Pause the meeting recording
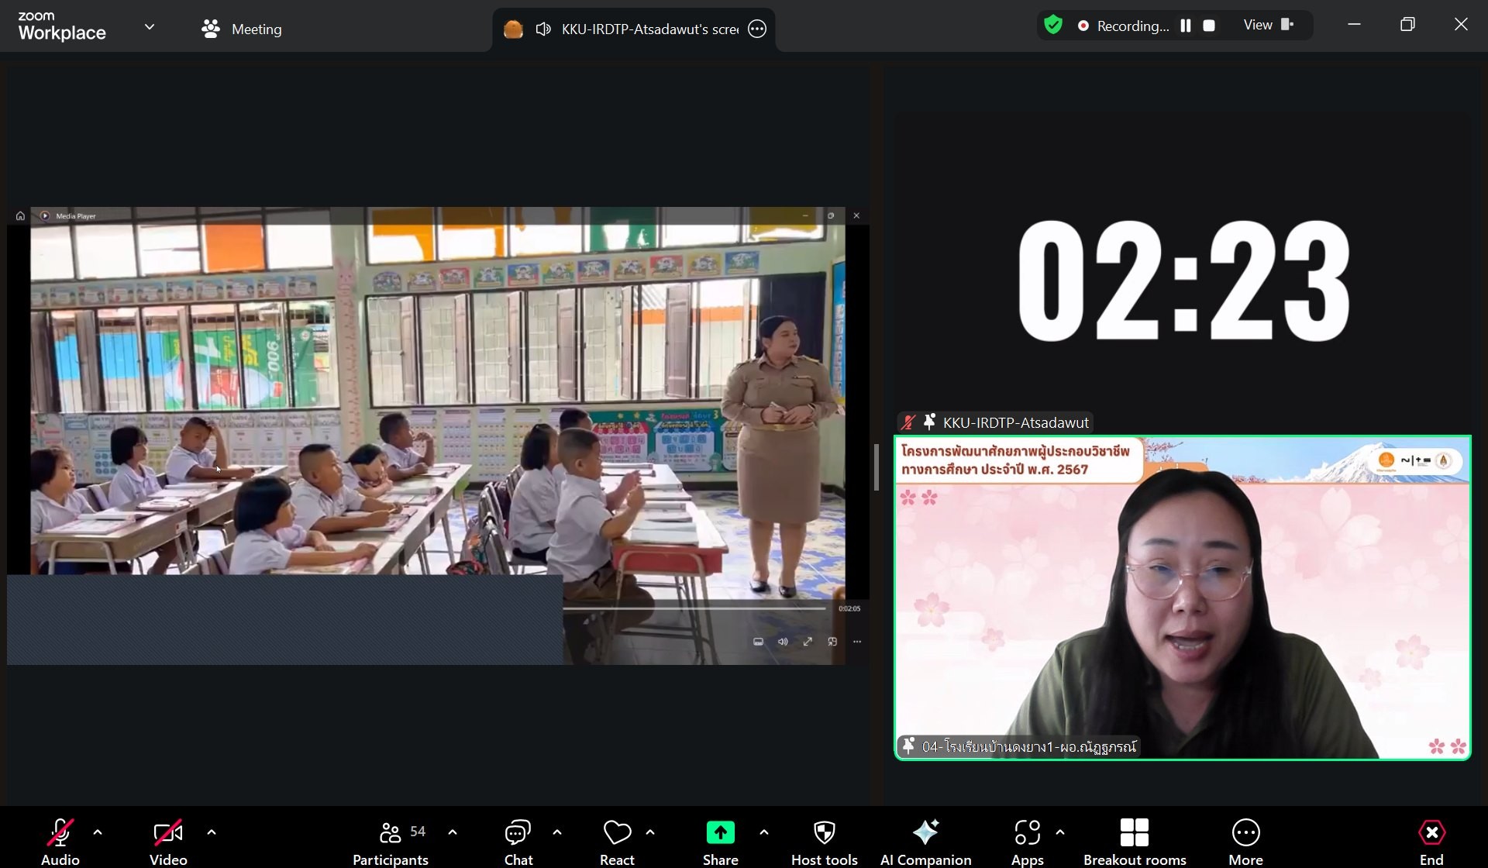This screenshot has height=868, width=1488. [1185, 26]
